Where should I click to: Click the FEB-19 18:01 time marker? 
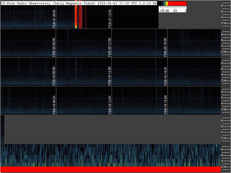point(165,76)
